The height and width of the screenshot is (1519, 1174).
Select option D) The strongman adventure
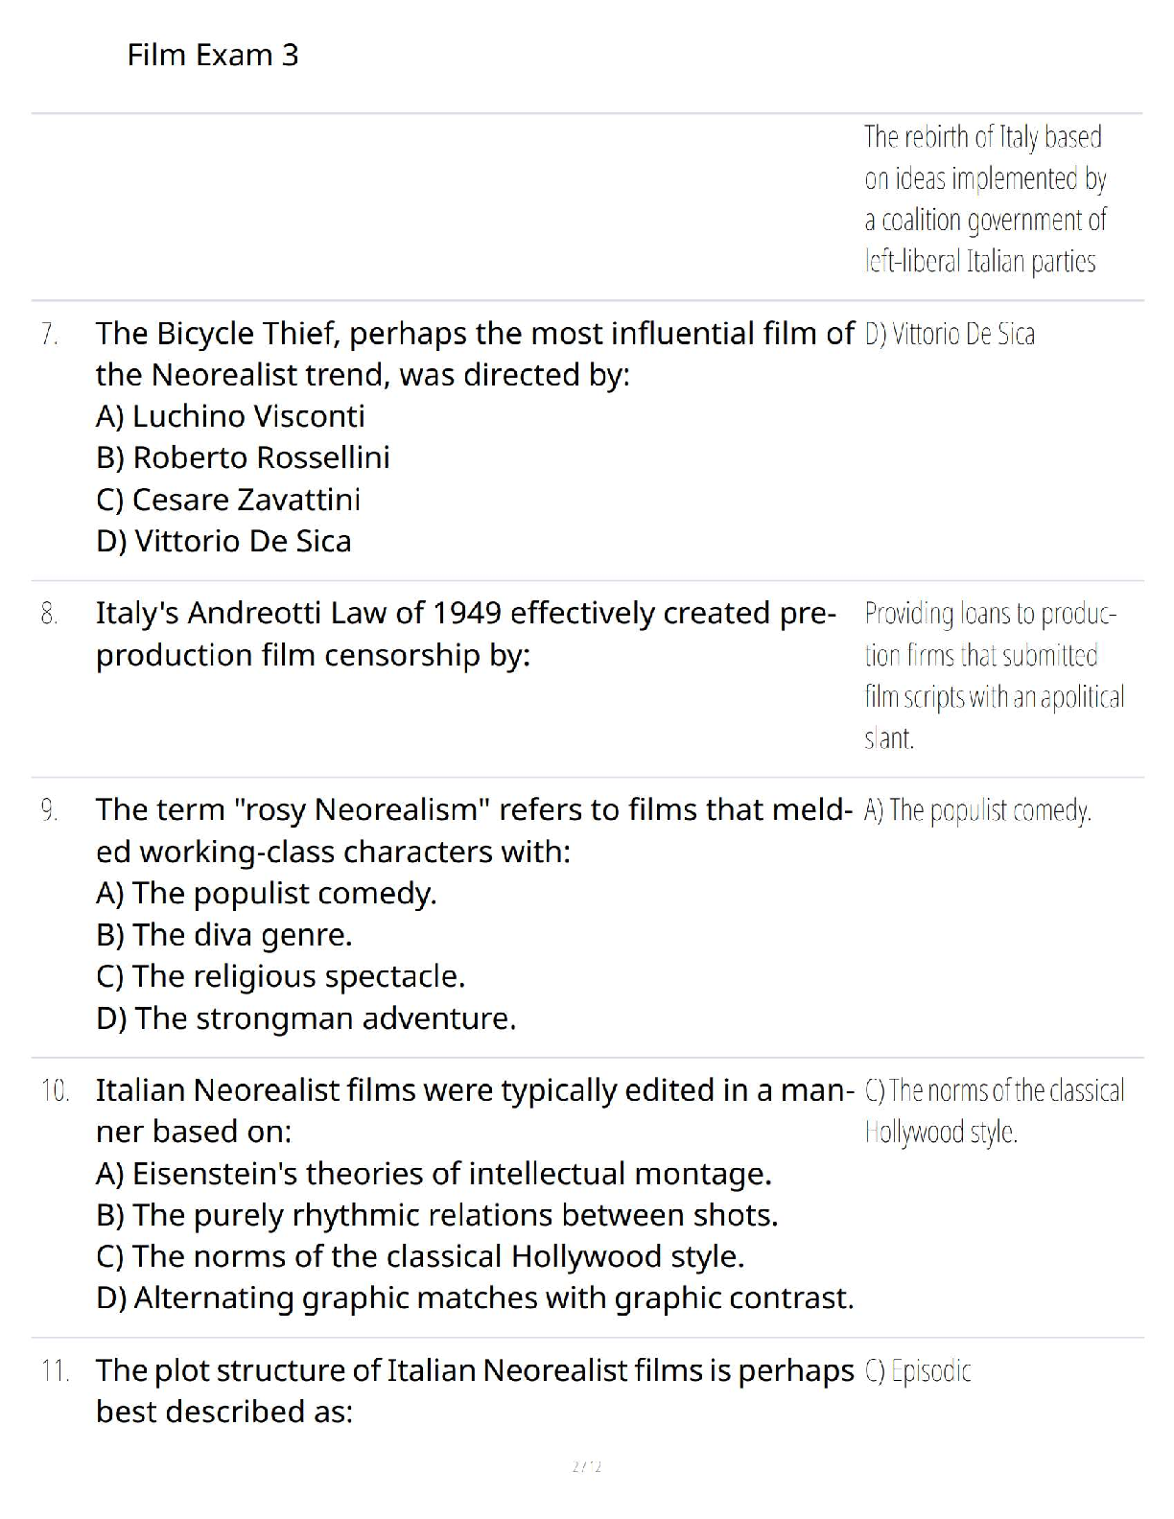pos(306,1018)
